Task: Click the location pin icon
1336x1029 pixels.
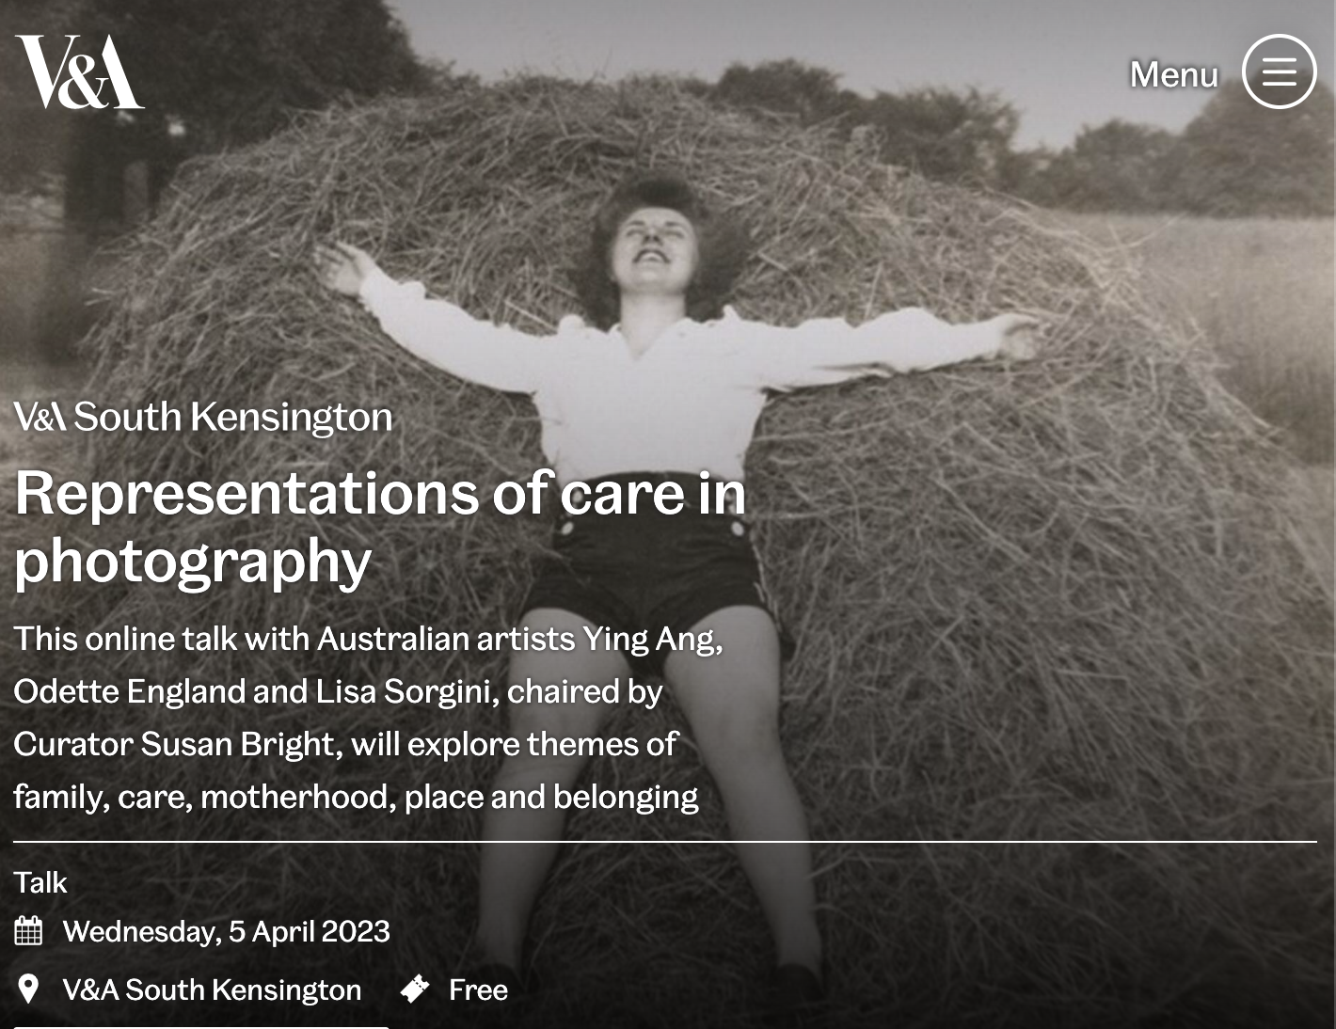Action: (x=28, y=989)
